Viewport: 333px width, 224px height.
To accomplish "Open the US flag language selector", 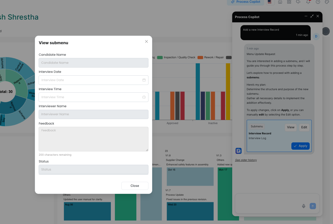I will (x=270, y=2).
